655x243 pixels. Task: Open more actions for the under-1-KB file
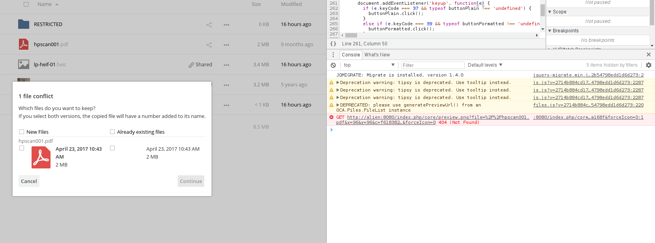coord(226,105)
